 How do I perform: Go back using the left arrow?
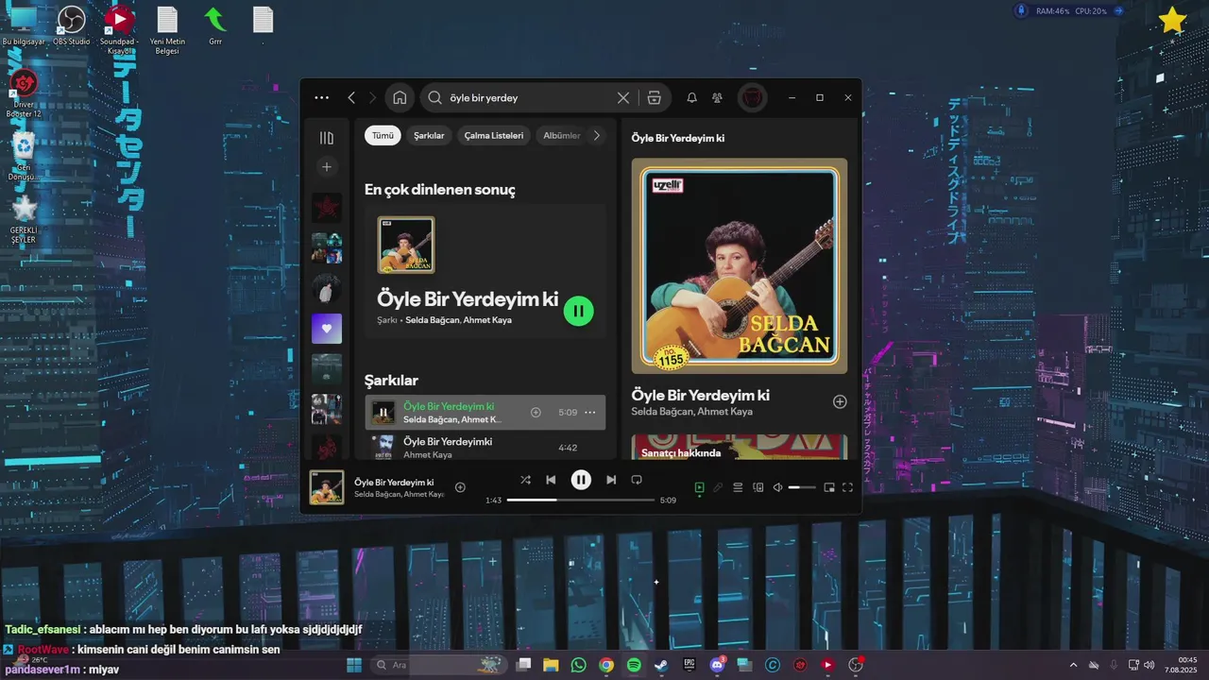[x=351, y=97]
